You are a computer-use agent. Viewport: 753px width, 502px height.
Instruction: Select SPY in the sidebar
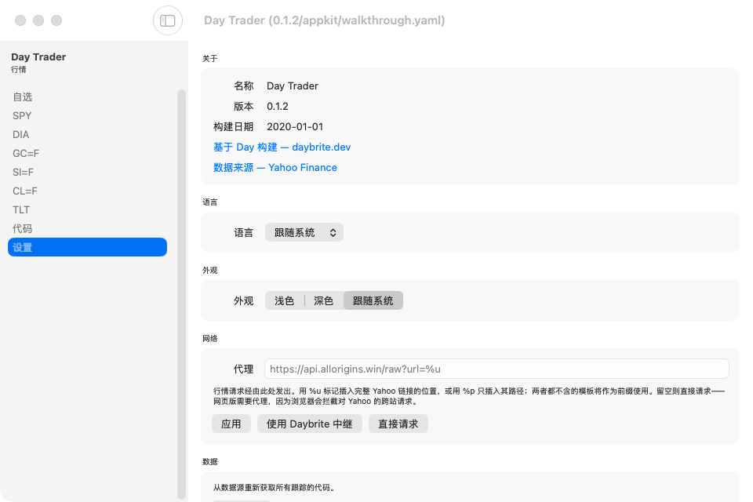pos(87,116)
